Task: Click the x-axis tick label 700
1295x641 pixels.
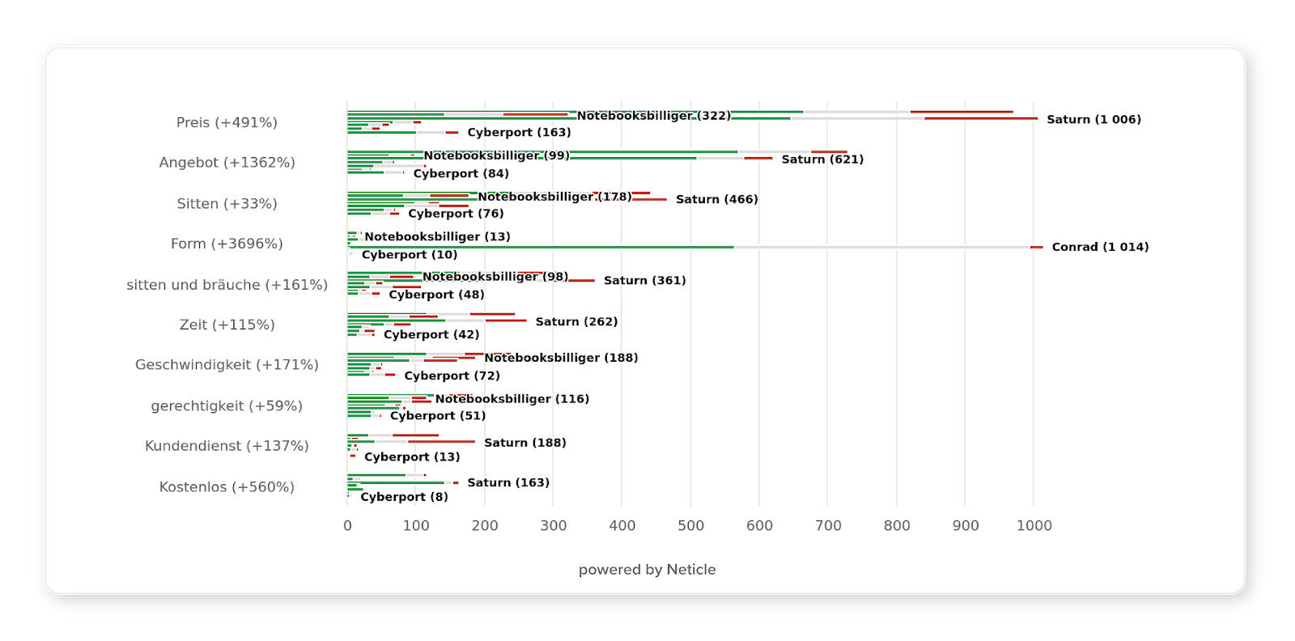Action: [x=828, y=526]
